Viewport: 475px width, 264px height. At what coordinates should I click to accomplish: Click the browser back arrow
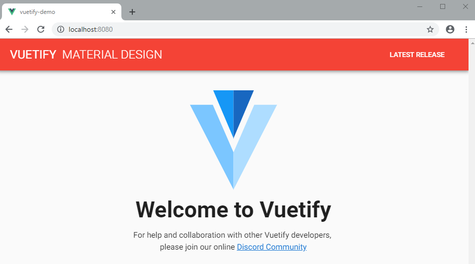pyautogui.click(x=9, y=29)
